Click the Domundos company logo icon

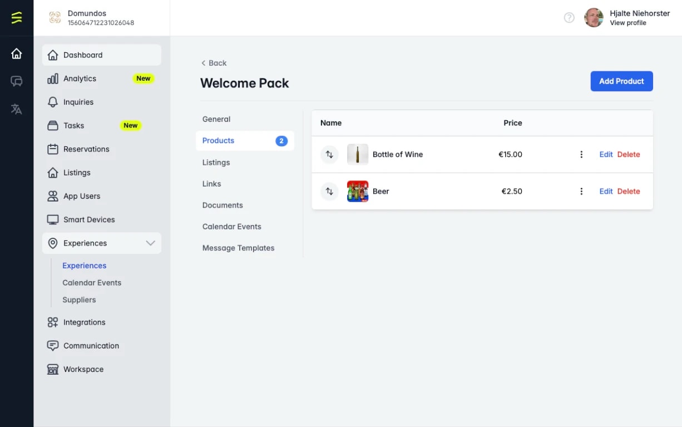point(55,18)
